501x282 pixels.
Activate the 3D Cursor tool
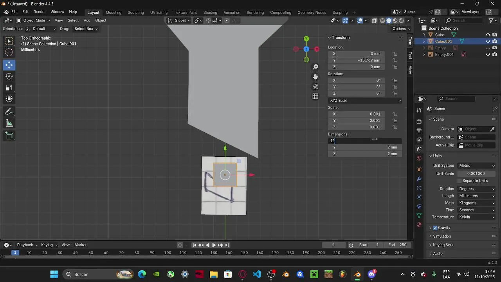pos(9,52)
